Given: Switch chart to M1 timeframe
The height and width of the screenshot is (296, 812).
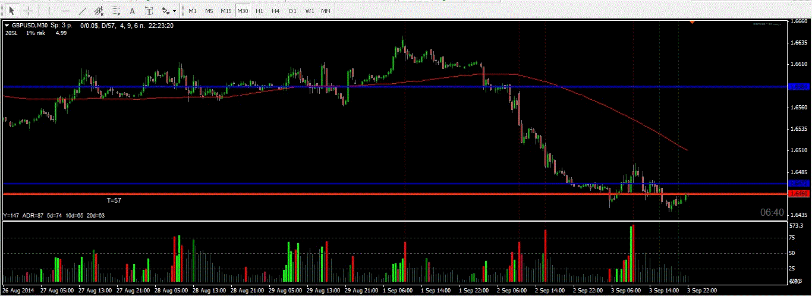Looking at the screenshot, I should tap(192, 11).
